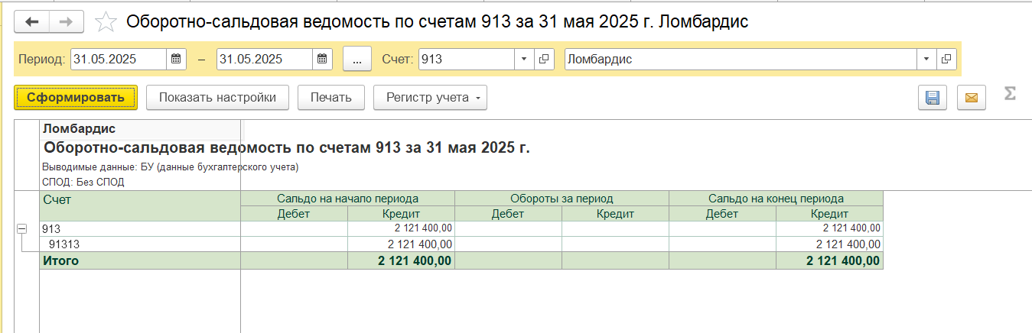1032x333 pixels.
Task: Add report to favorites with star icon
Action: (x=106, y=22)
